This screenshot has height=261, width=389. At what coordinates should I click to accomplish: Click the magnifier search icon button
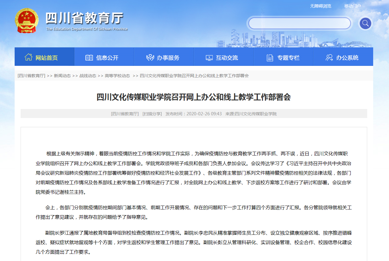(365, 23)
